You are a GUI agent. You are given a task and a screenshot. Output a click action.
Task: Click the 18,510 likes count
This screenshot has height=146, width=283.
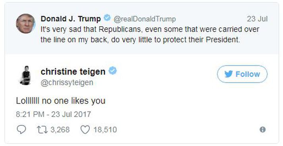(x=105, y=130)
